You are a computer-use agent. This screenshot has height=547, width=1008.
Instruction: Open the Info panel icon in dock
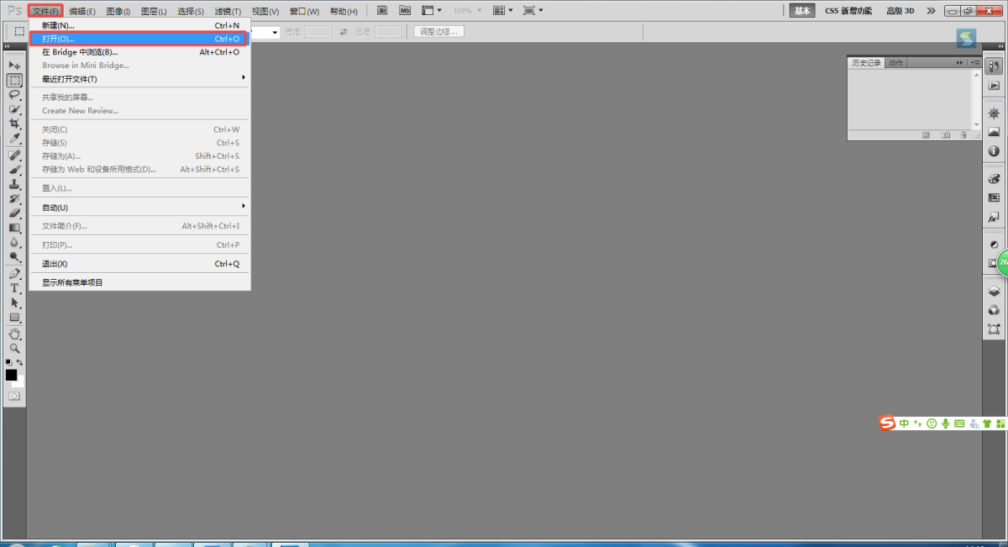(994, 151)
